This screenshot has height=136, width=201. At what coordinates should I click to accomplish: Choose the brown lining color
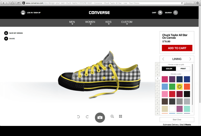(x=165, y=101)
